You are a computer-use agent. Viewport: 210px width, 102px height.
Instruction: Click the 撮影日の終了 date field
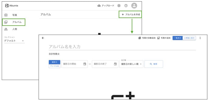point(105,64)
